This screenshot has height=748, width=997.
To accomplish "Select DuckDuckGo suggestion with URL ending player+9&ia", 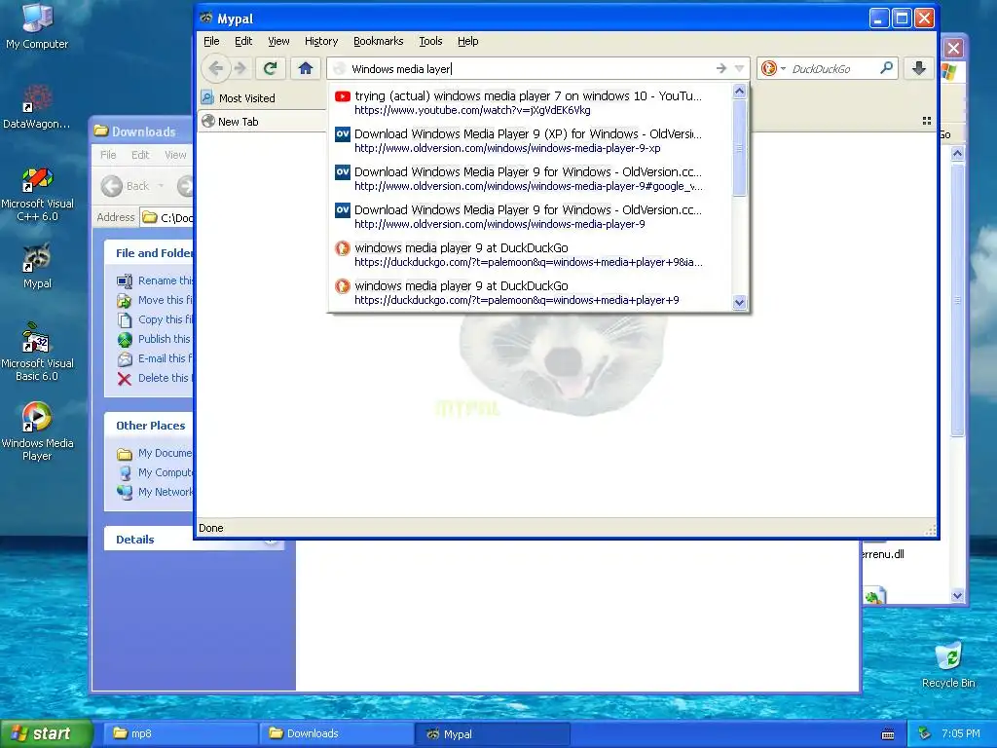I will tap(531, 254).
